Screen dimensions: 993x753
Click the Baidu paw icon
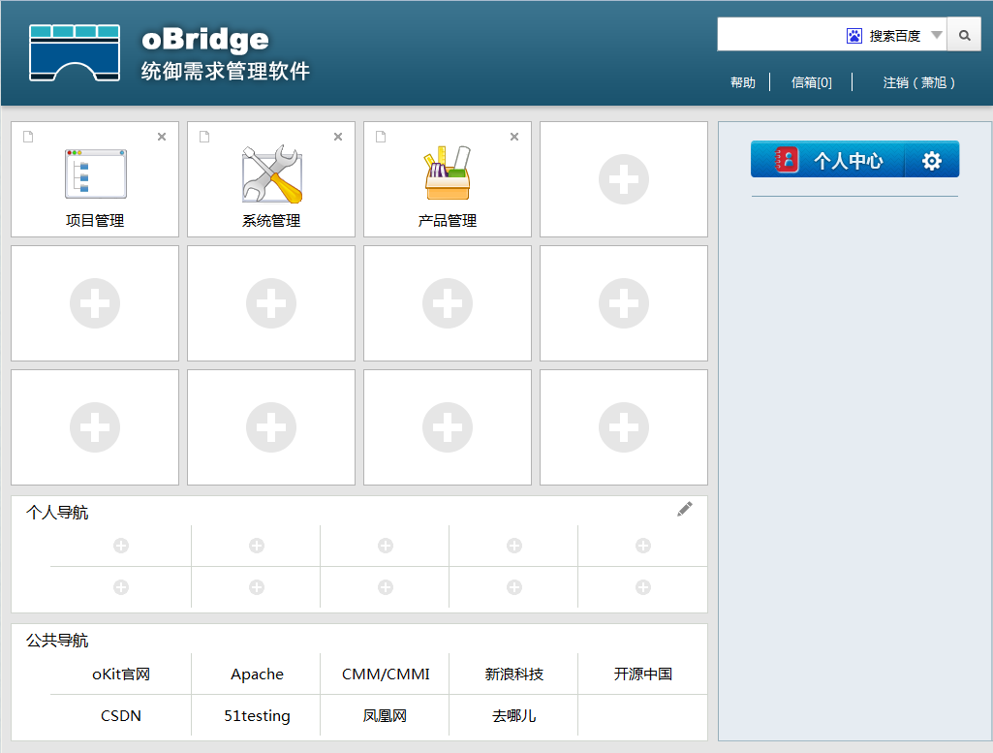pyautogui.click(x=854, y=36)
